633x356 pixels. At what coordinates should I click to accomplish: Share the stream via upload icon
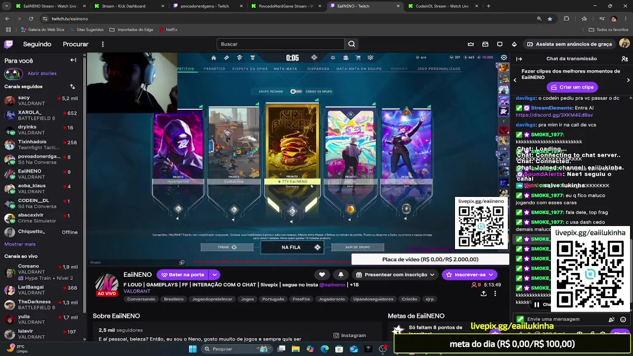click(x=483, y=293)
